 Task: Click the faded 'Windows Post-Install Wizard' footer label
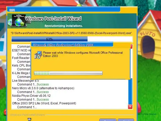coord(27,115)
